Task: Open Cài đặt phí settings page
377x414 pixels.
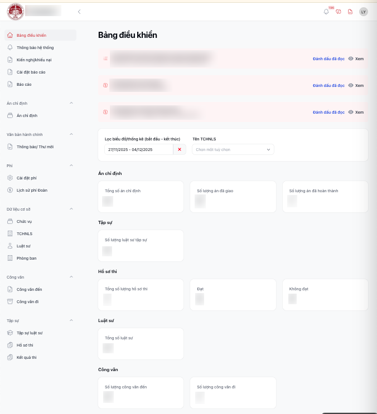Action: (26, 178)
